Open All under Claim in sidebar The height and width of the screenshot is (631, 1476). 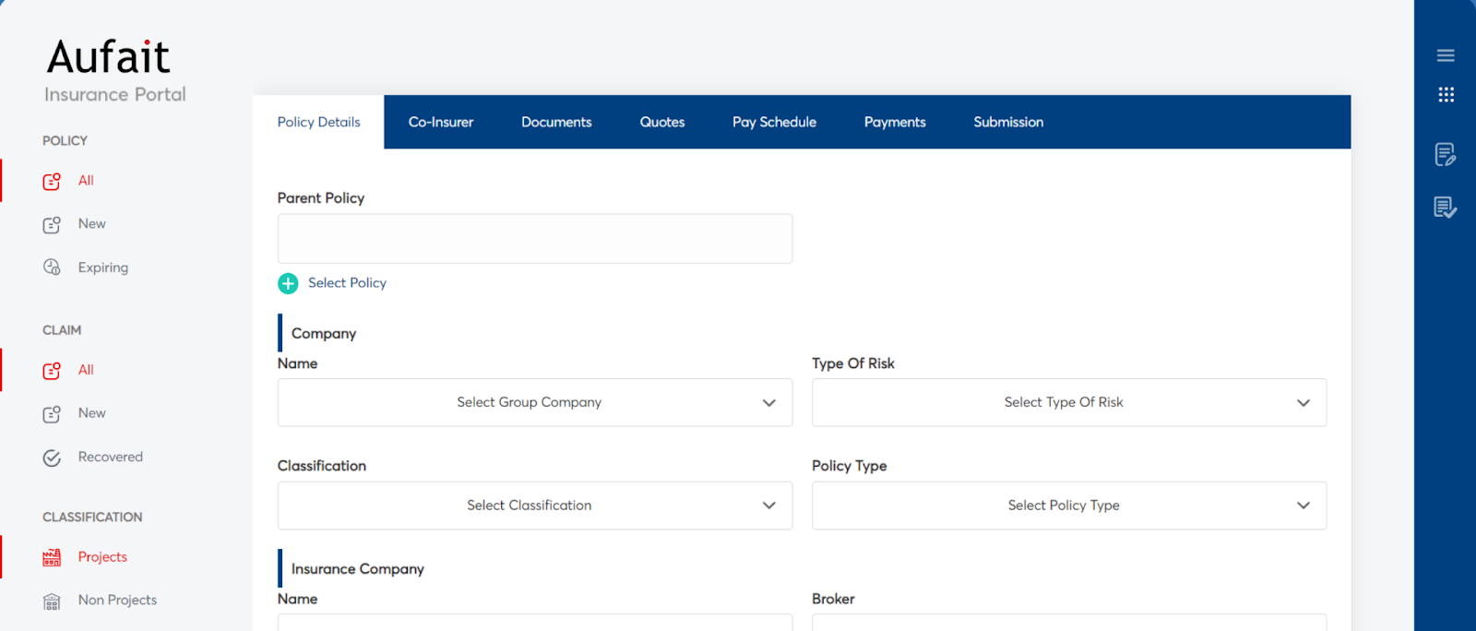pyautogui.click(x=86, y=370)
